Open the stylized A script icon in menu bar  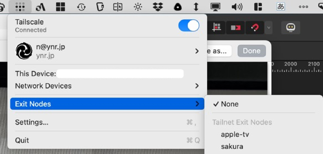coord(40,7)
